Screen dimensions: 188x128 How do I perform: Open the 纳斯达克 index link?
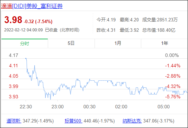tap(132, 121)
